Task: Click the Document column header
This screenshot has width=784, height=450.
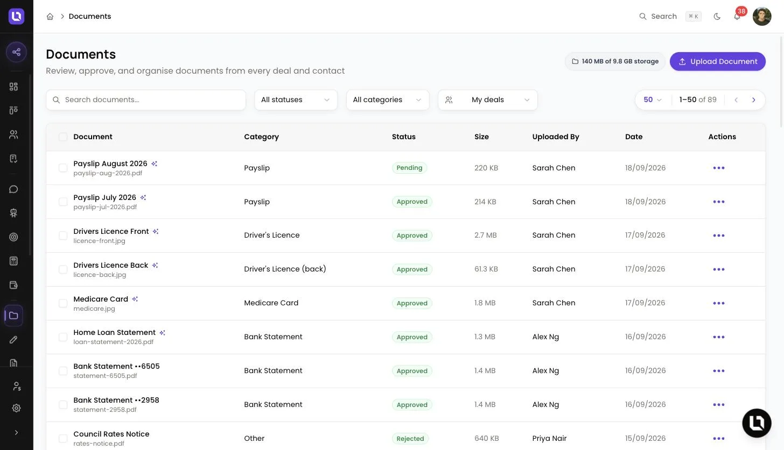Action: pos(93,137)
